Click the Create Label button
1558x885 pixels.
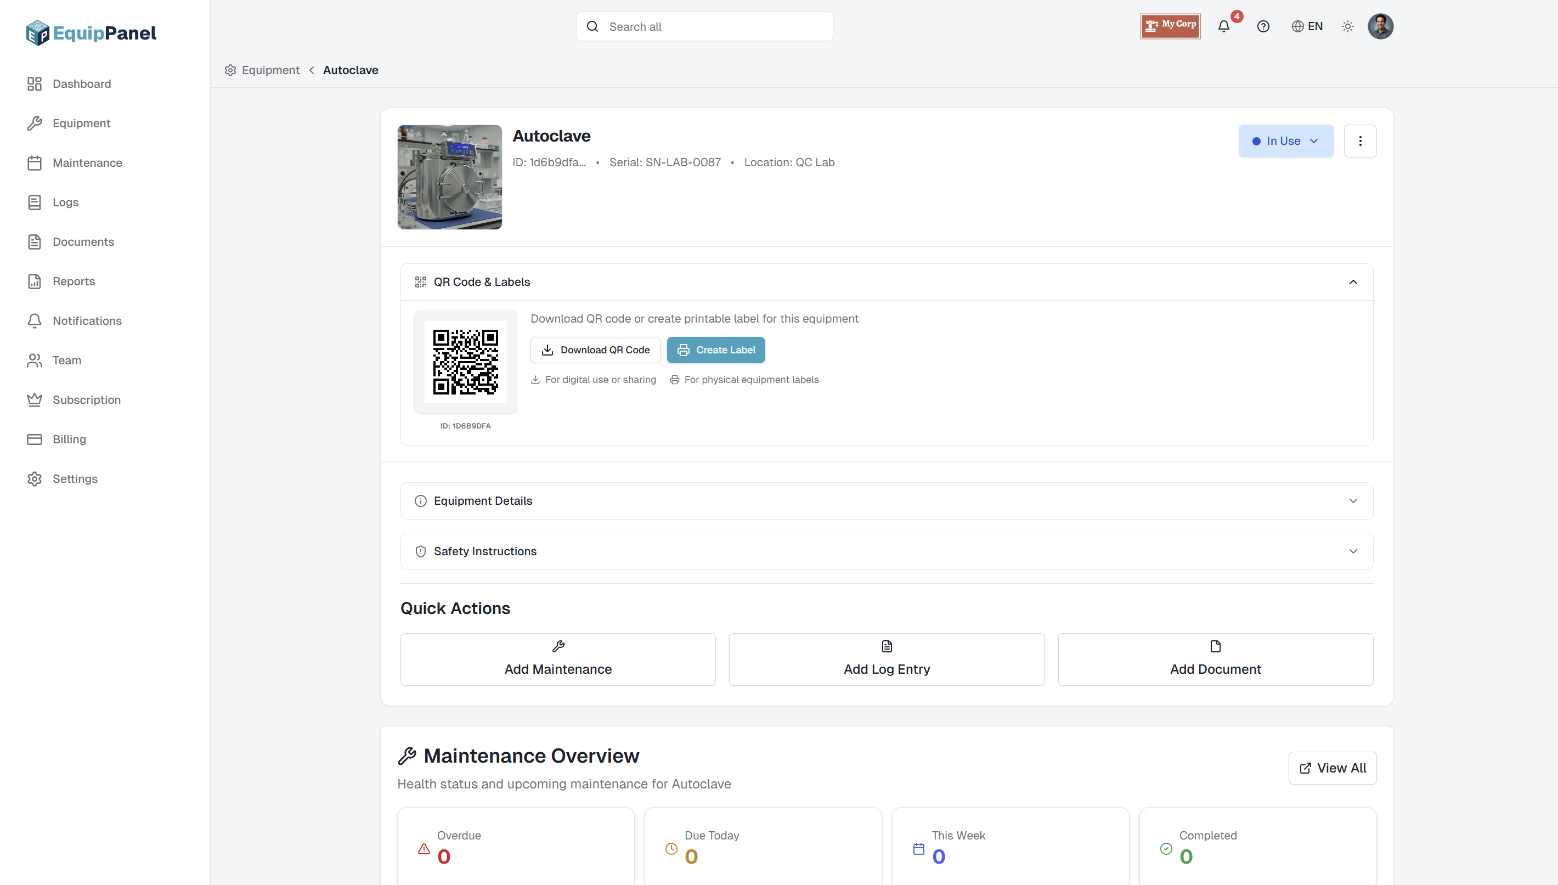[716, 350]
